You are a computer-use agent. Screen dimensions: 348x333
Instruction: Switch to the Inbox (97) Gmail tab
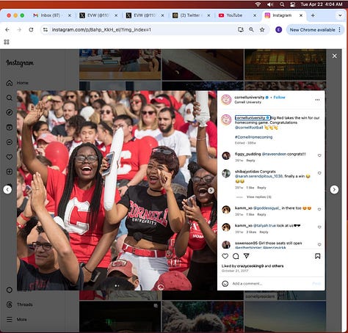[x=51, y=15]
